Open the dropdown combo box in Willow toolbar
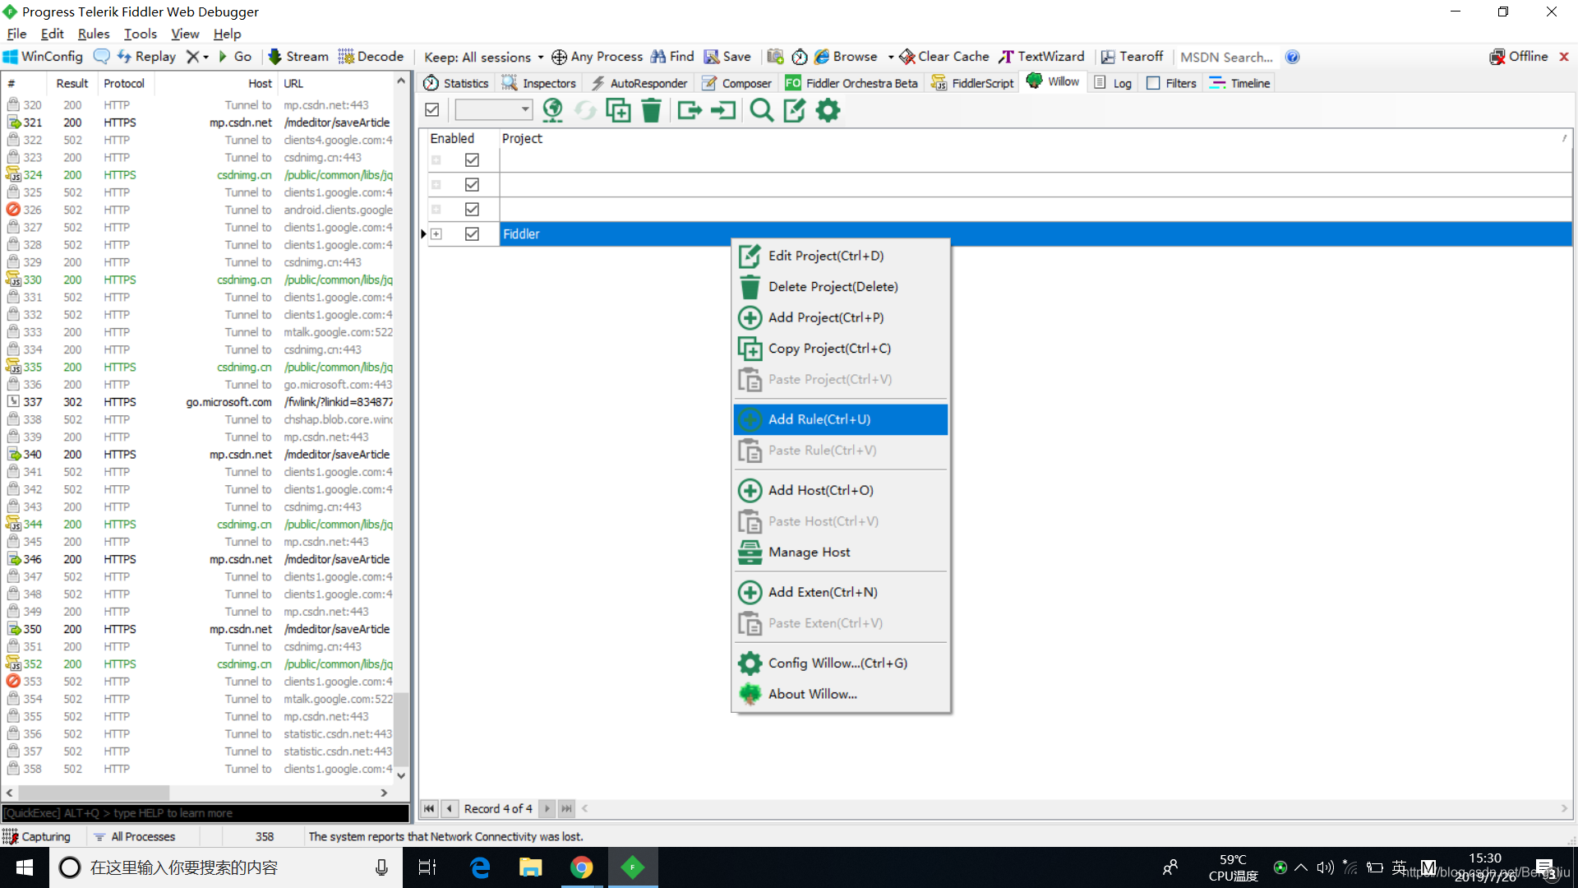The height and width of the screenshot is (888, 1578). pos(494,109)
